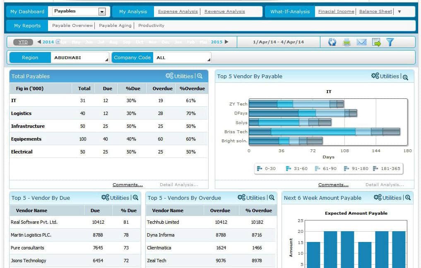Select the My Dashboard tab
Screen dimensions: 421x268
tap(27, 12)
